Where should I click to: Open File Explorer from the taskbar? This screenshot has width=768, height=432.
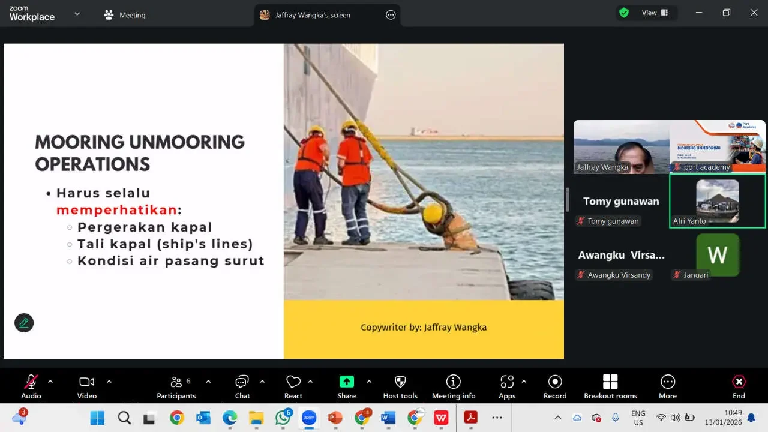[x=256, y=418]
